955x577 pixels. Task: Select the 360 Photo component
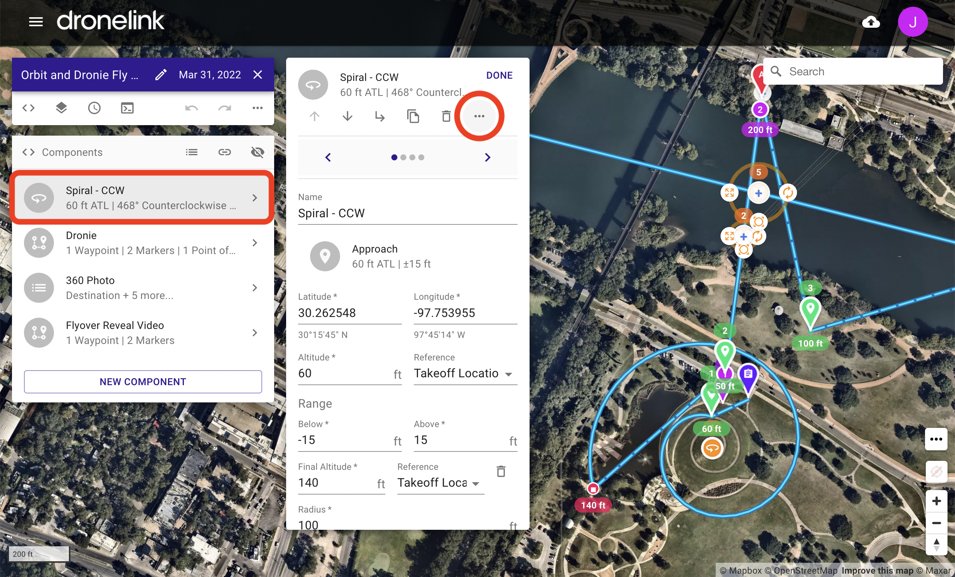tap(143, 288)
